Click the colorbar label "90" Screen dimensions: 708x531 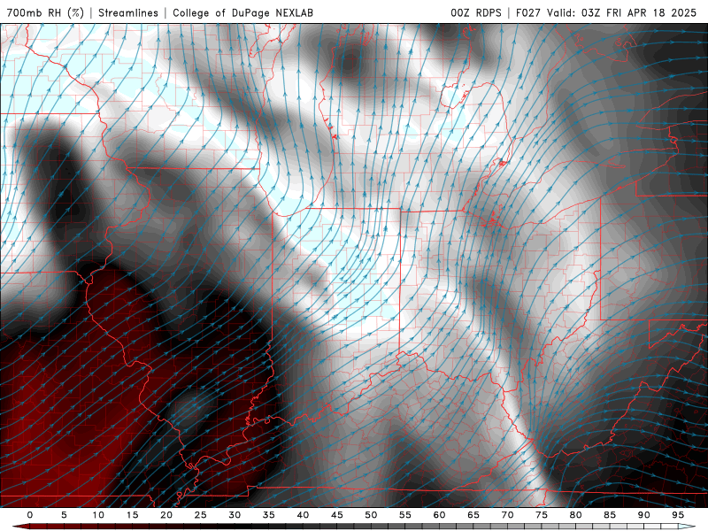[x=643, y=515]
